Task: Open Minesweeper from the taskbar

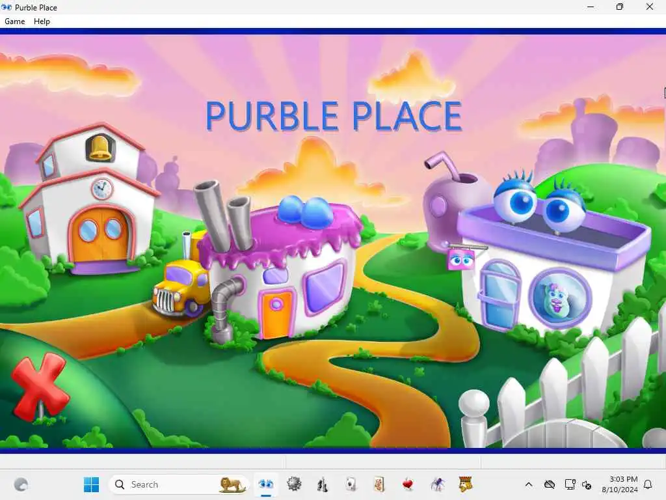Action: (294, 484)
